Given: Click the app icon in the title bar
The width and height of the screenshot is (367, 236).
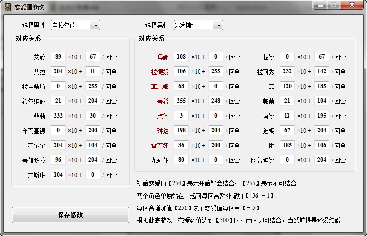Looking at the screenshot, I should click(x=8, y=6).
